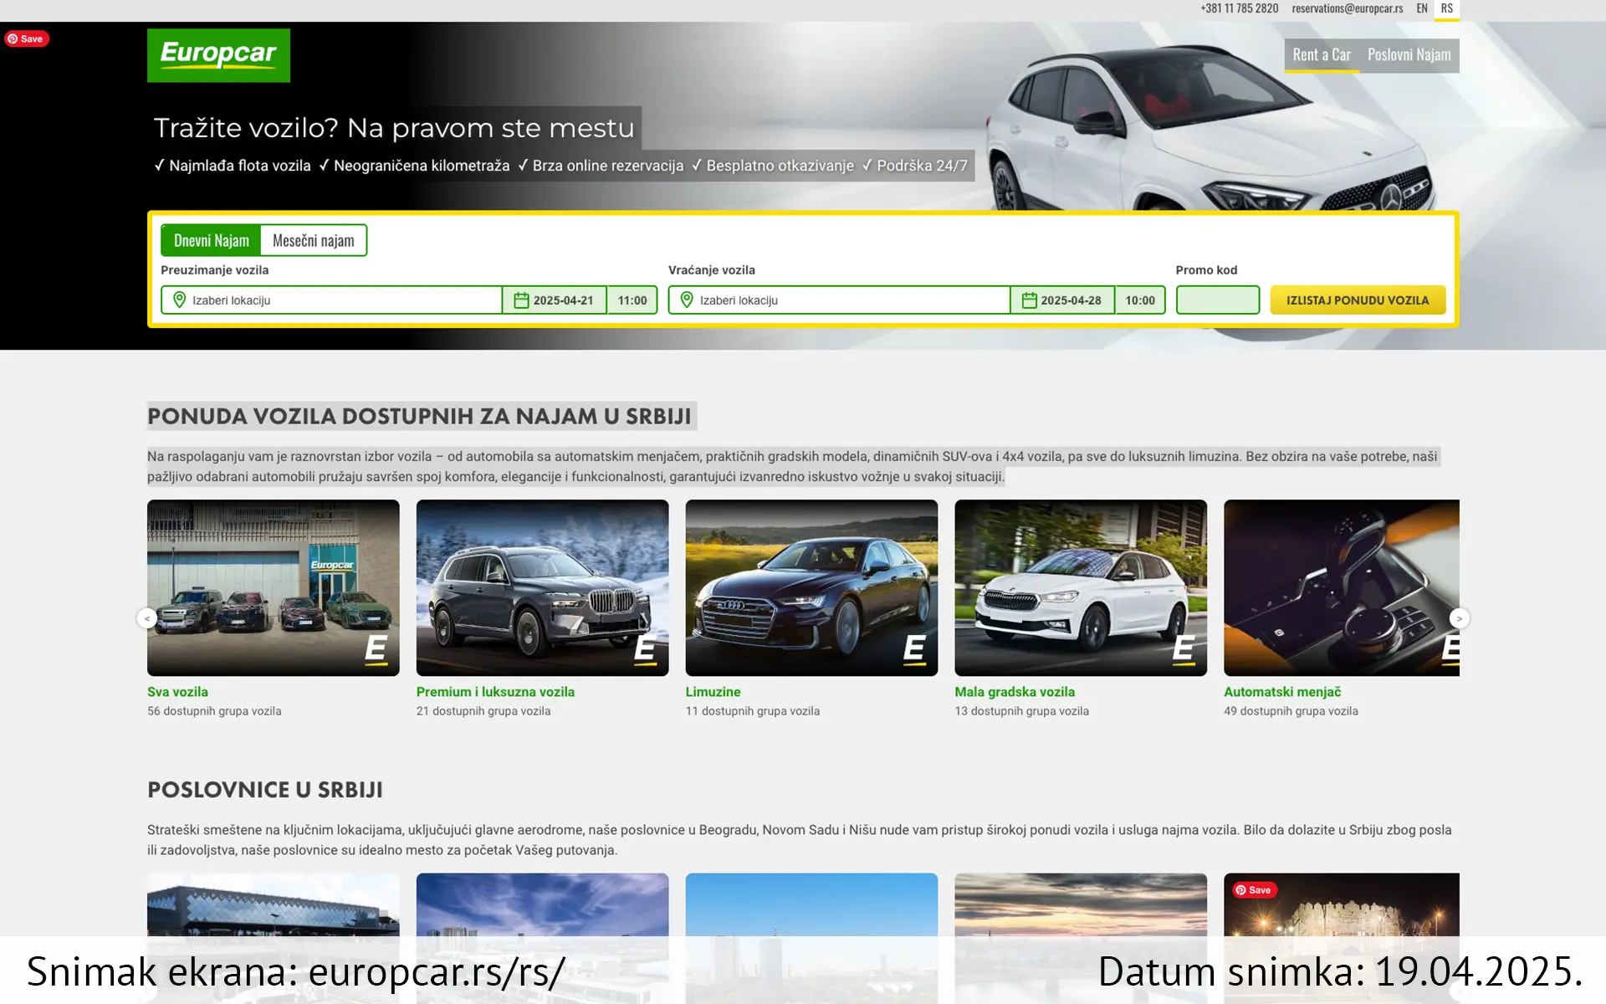This screenshot has width=1606, height=1004.
Task: Open the return date 2025-04-28 picker
Action: pos(1062,300)
